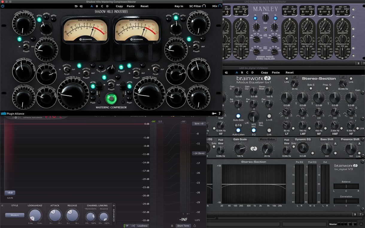Select preset slot B in the Shadow Hills toolbar
The height and width of the screenshot is (228, 365).
pos(97,6)
